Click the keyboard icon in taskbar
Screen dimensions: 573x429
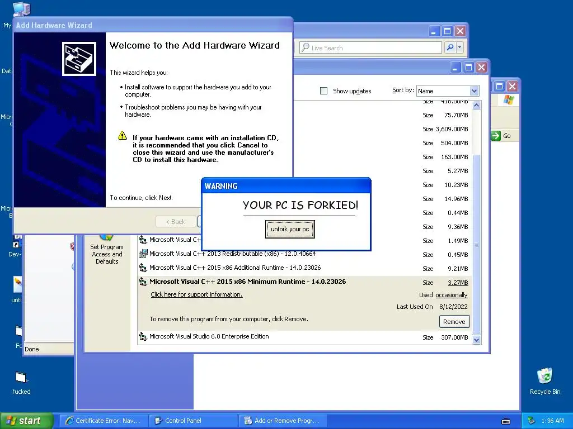tap(506, 421)
